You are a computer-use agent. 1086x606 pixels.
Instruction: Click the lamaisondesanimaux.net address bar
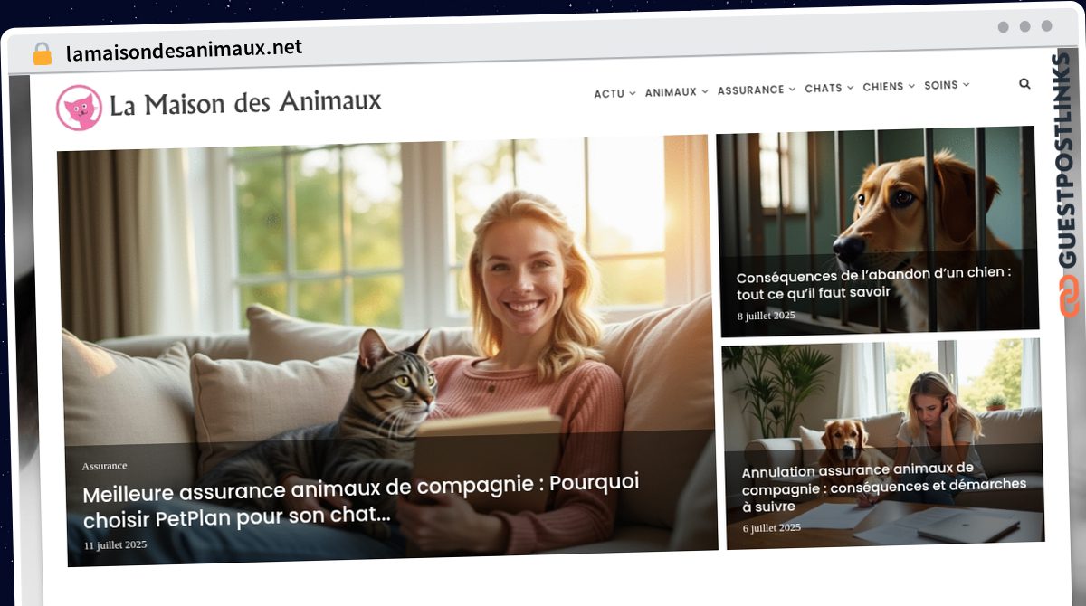tap(185, 51)
